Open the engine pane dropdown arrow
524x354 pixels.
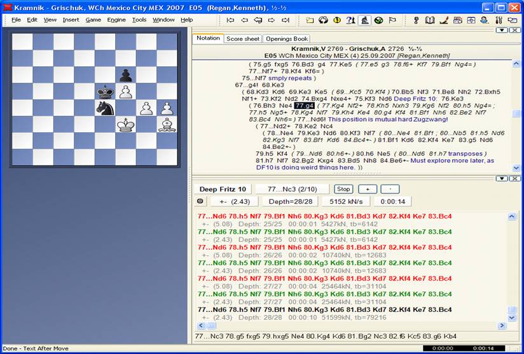tap(502, 178)
